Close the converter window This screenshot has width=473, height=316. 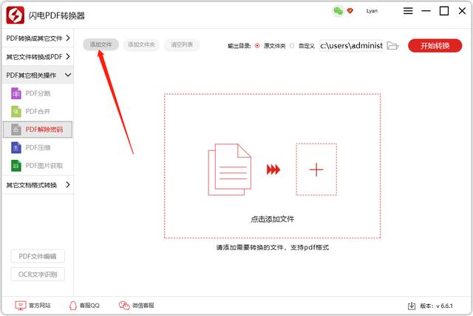pyautogui.click(x=462, y=11)
